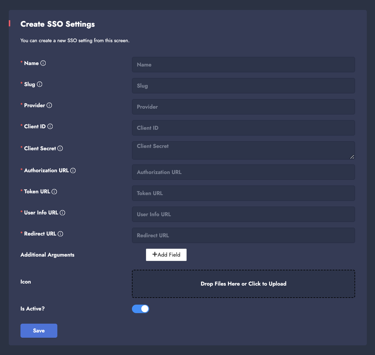
Task: Click the info icon next to Name
Action: 43,63
